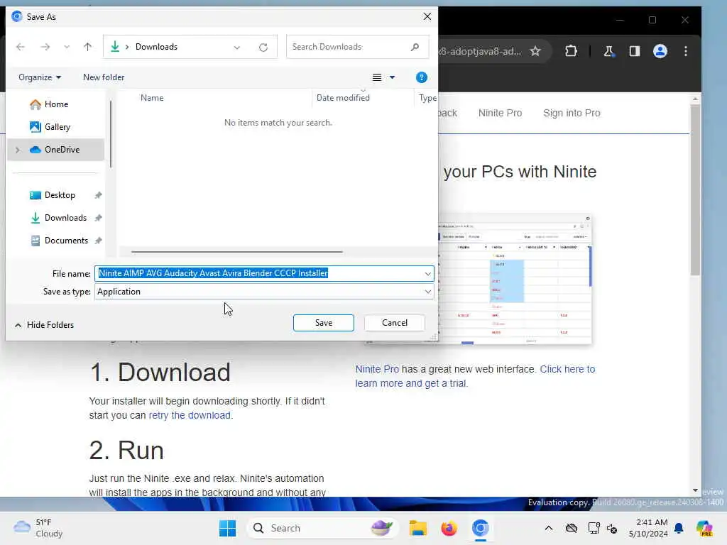
Task: Close the Save As dialog
Action: [427, 17]
